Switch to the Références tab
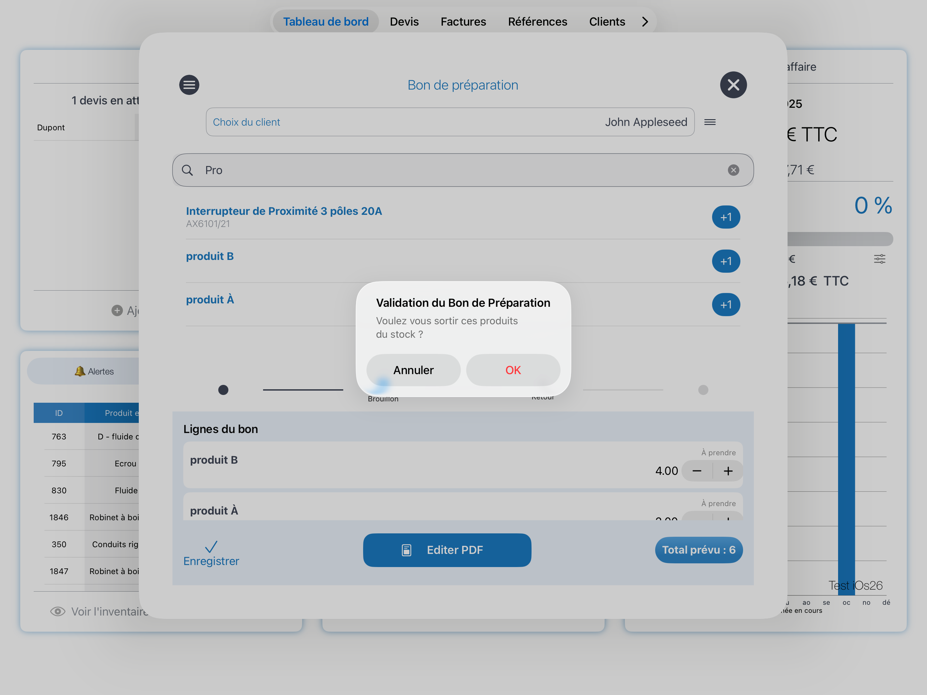 537,21
